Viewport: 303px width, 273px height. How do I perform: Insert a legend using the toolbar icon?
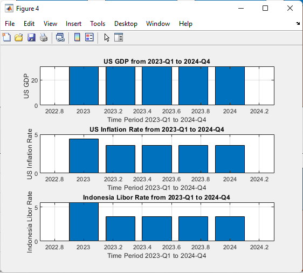tap(89, 37)
